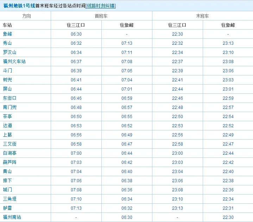Viewport: 253px width, 222px height.
Task: Select the 三角埕 station link
Action: [x=10, y=199]
